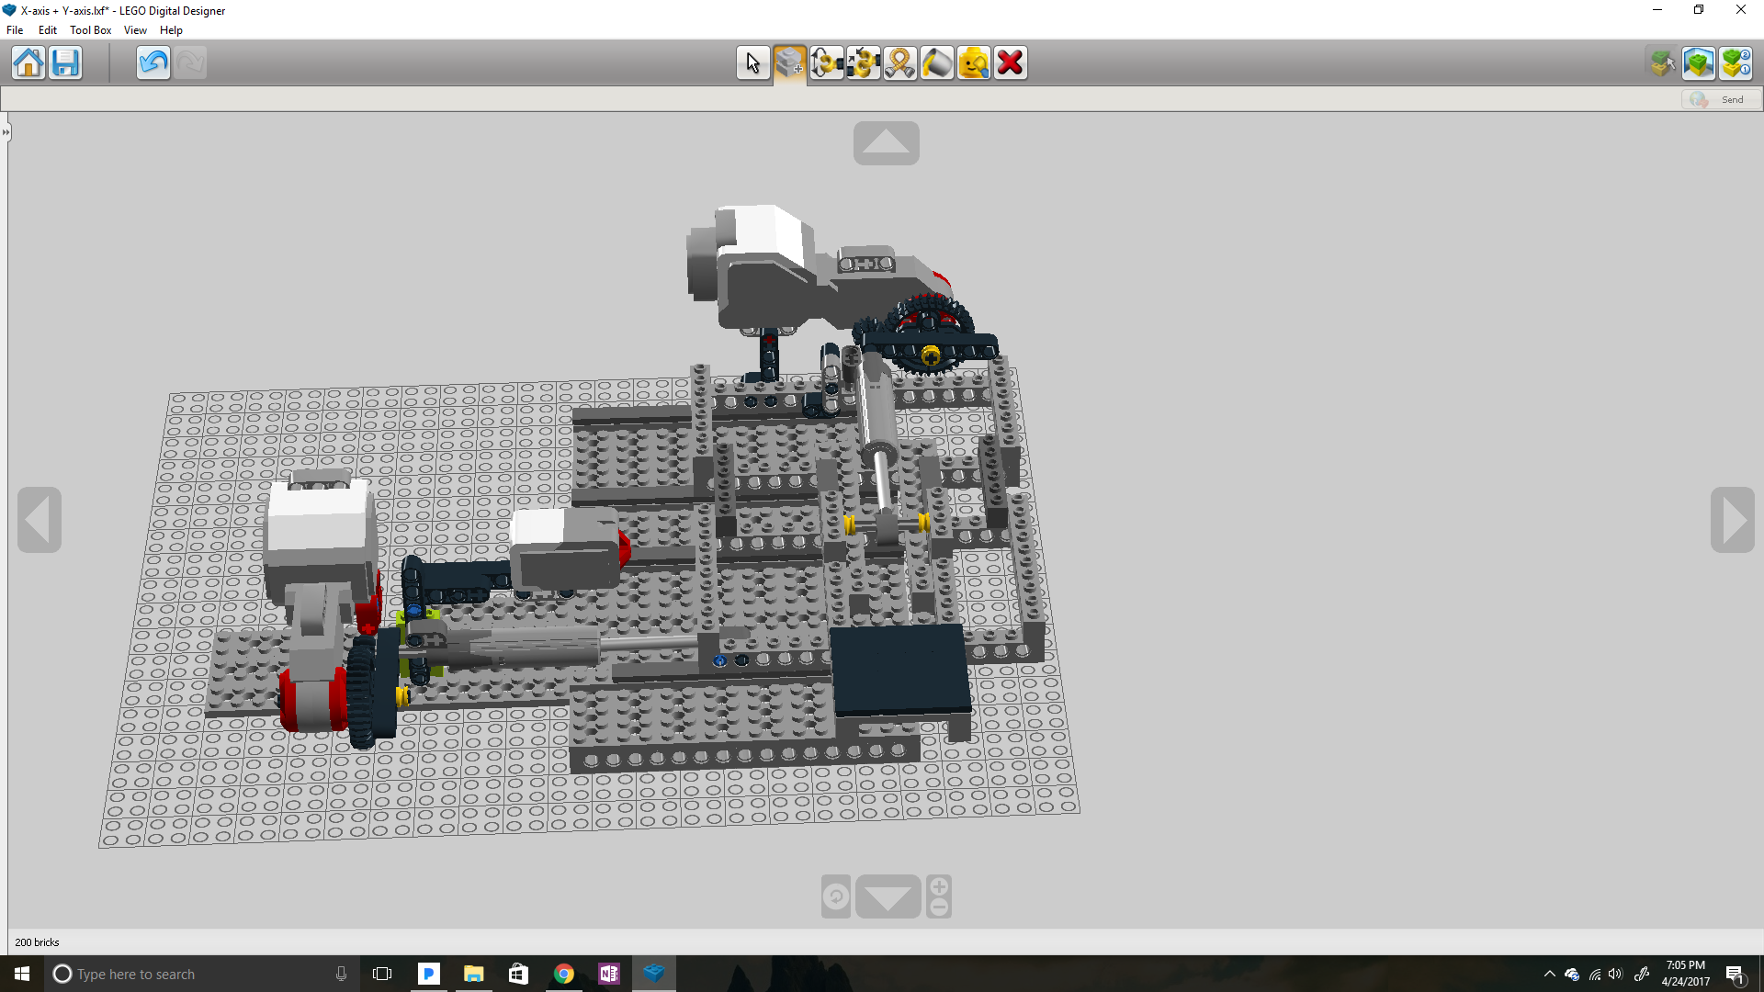Screen dimensions: 1764x992
Task: Save the X-axis + Y-axis model
Action: coord(64,62)
